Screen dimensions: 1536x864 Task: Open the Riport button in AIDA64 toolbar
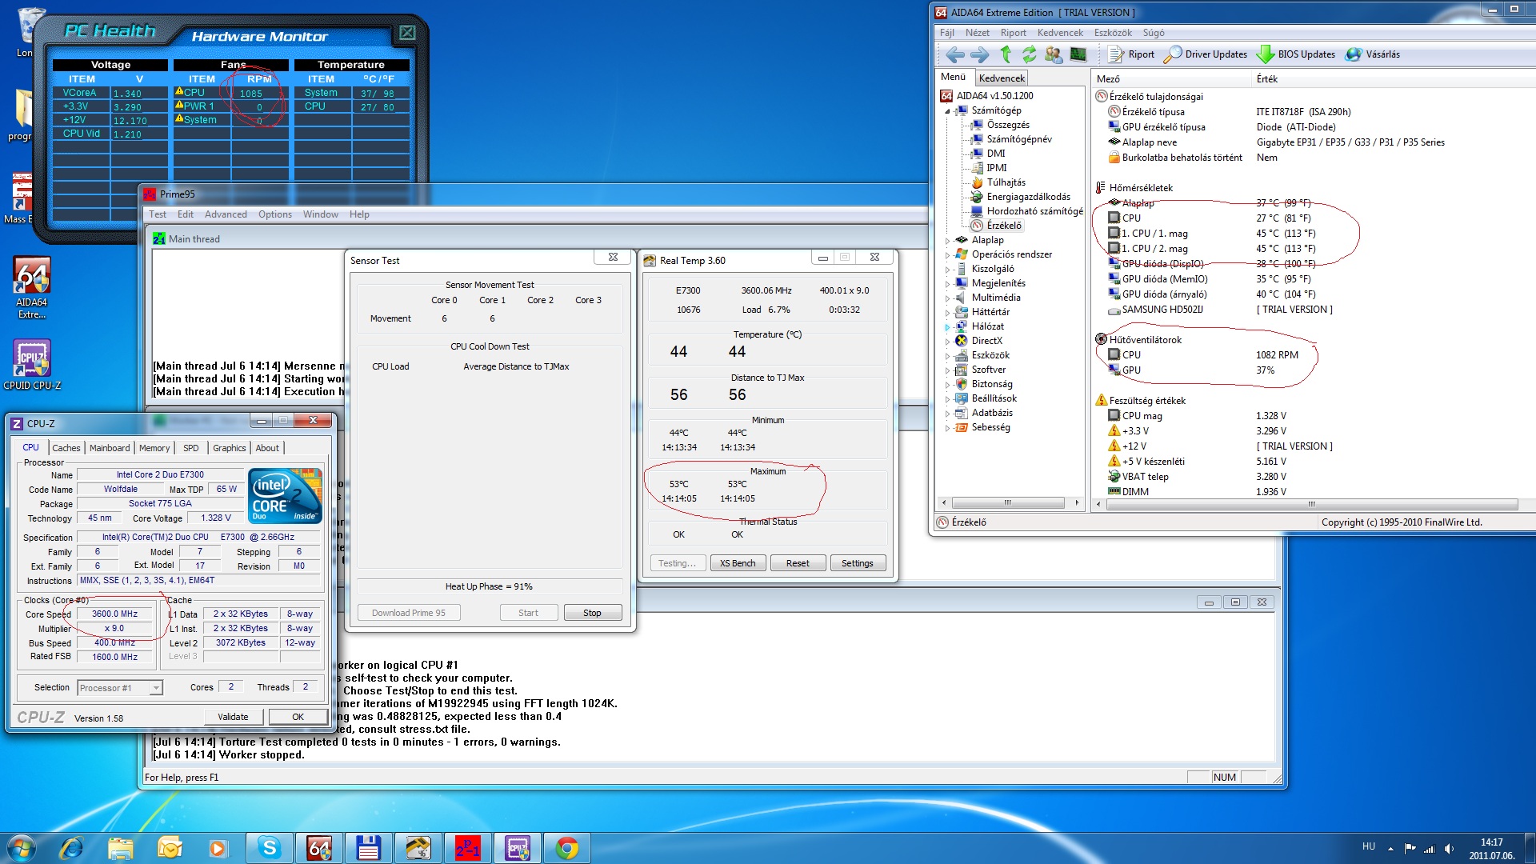pyautogui.click(x=1131, y=54)
